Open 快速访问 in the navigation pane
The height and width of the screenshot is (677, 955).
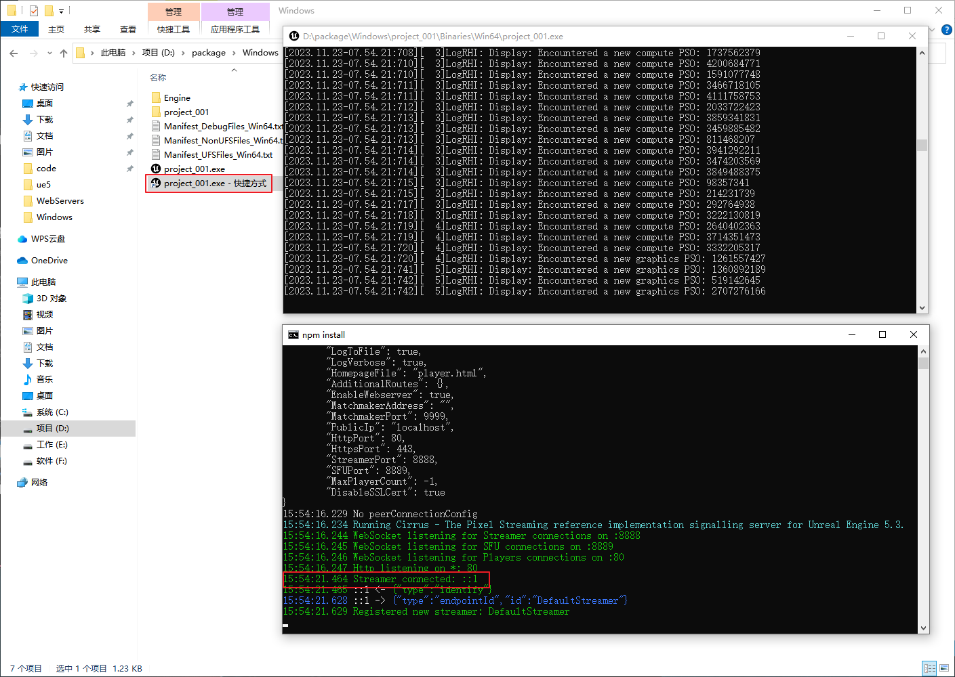click(x=47, y=87)
